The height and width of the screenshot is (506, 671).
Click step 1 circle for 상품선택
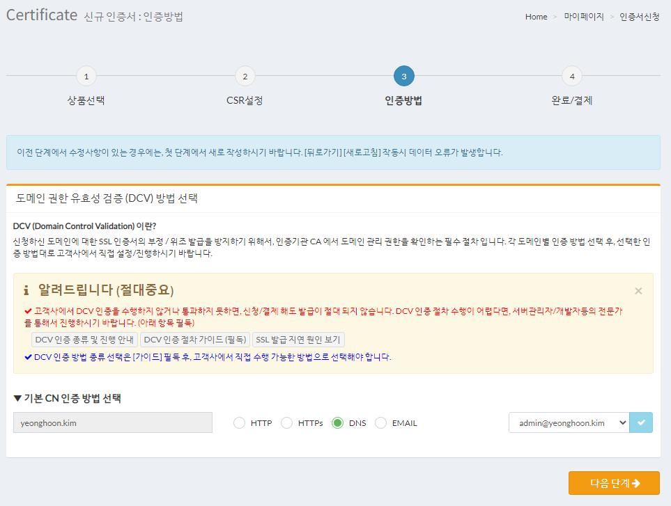pyautogui.click(x=86, y=76)
